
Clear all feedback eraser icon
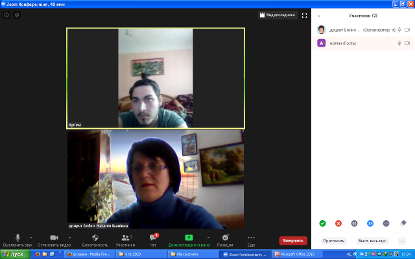(x=403, y=223)
